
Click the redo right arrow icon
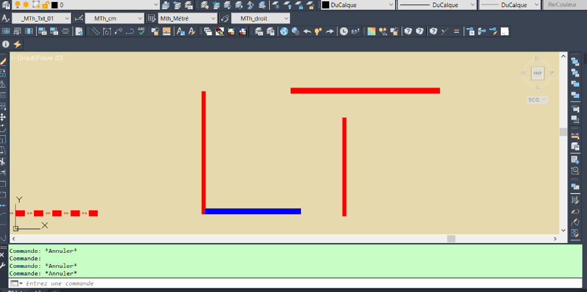(x=330, y=31)
